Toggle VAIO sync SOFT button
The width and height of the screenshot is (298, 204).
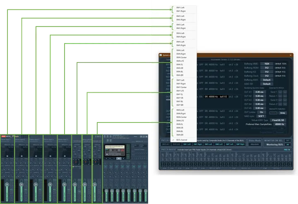(x=261, y=116)
